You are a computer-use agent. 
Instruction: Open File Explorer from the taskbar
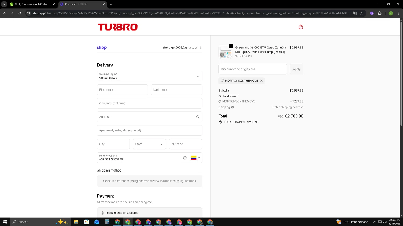pos(76,222)
